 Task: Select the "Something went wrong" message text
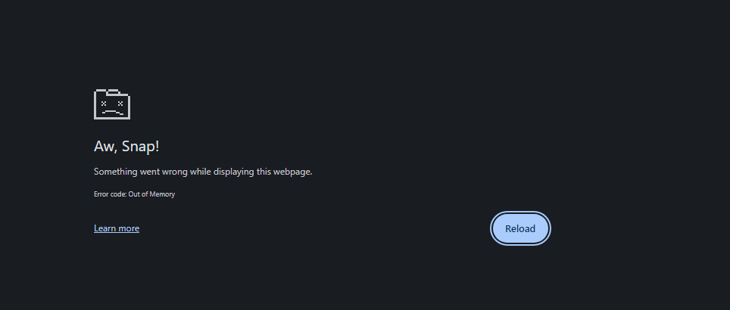click(203, 172)
